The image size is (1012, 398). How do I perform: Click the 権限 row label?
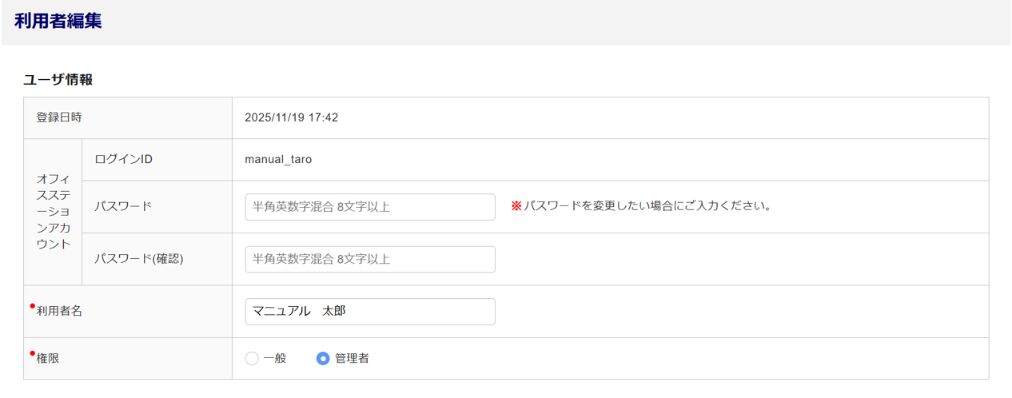click(48, 359)
